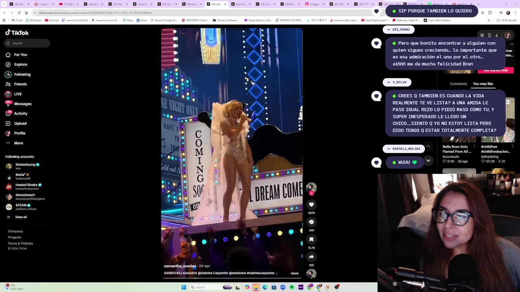Open the YouTube bookmark
520x292 pixels.
point(52,20)
